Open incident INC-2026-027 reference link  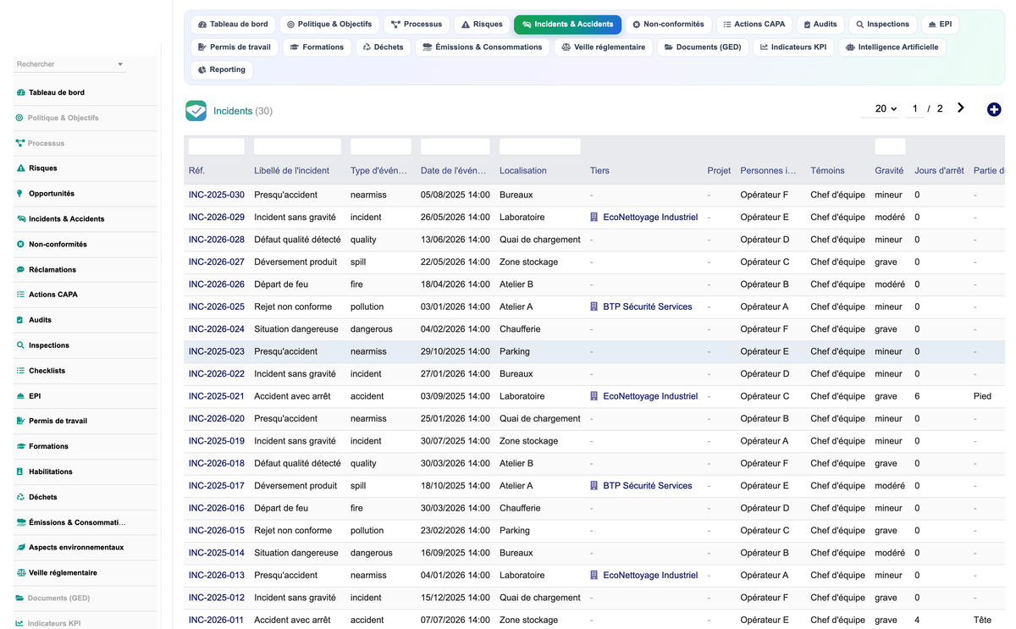coord(217,262)
